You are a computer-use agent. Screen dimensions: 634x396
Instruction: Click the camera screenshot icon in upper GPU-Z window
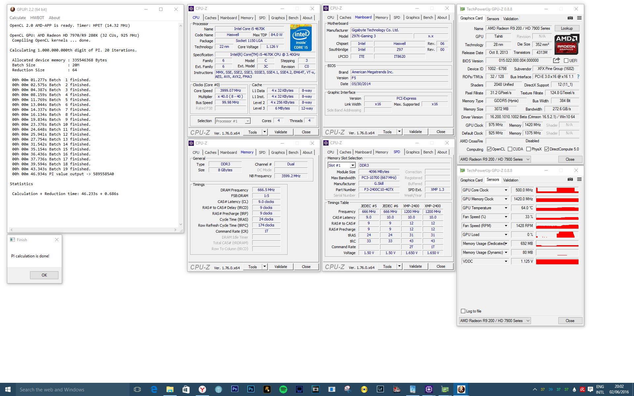tap(570, 18)
